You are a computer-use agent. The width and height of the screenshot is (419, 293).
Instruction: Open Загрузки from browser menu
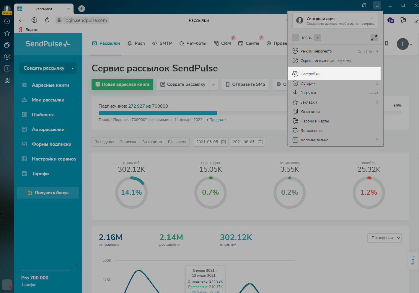tap(335, 93)
